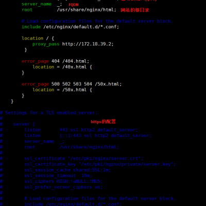The height and width of the screenshot is (206, 206).
Task: Click the commented listen 443 ssl http2 line
Action: coord(81,130)
